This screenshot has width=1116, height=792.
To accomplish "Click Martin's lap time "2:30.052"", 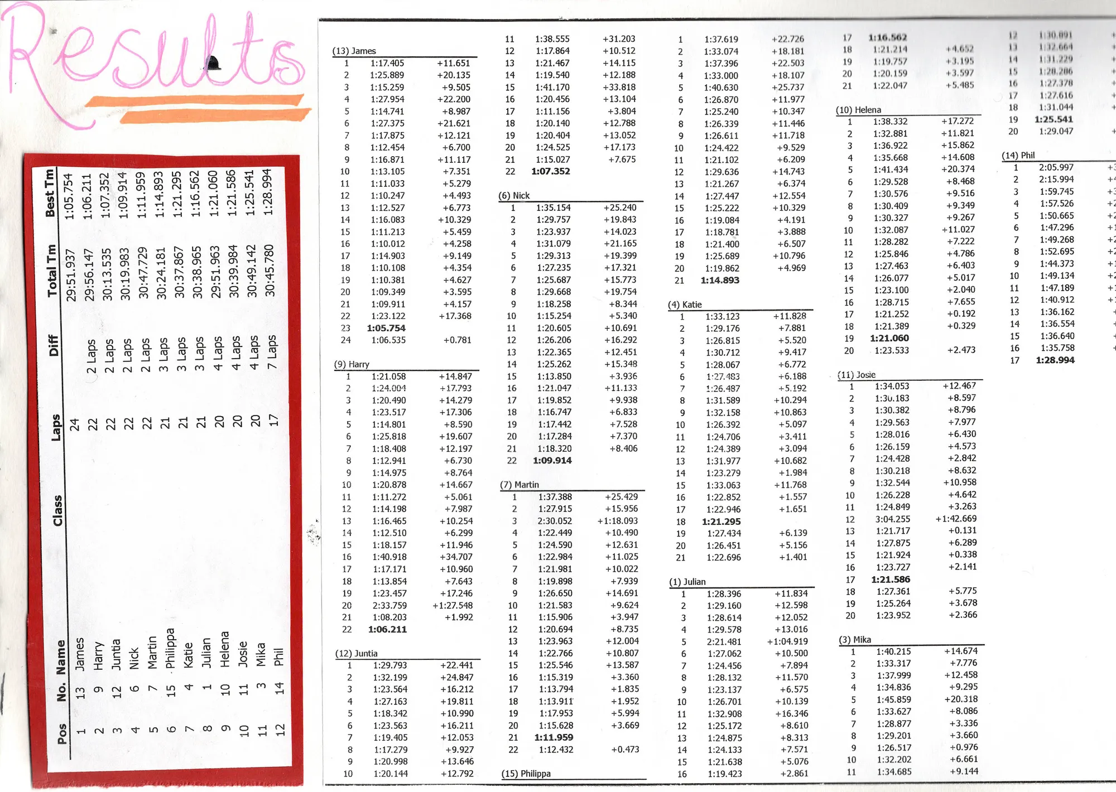I will (x=555, y=520).
